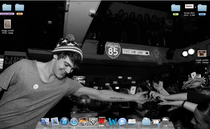Open iPhoto from the dock
The image size is (210, 129).
point(84,121)
